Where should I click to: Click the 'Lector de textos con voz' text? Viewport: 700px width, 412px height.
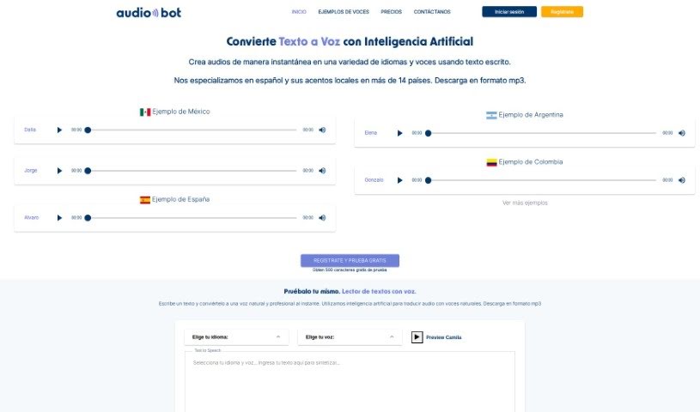[379, 292]
